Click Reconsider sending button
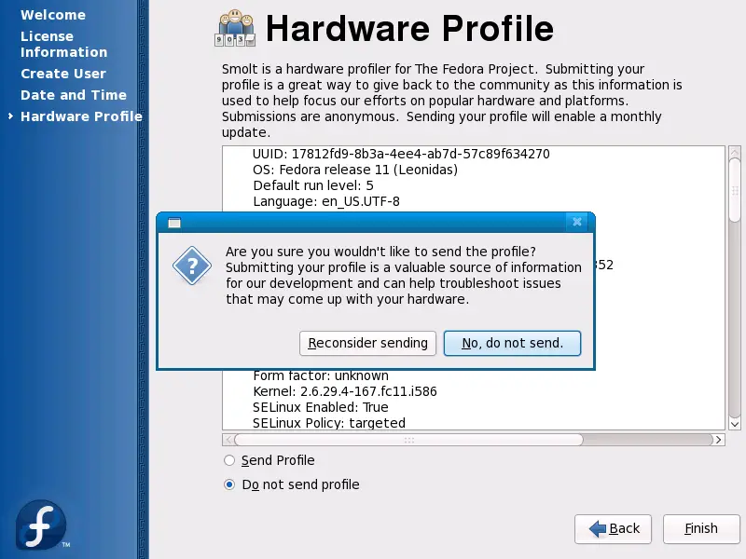Viewport: 746px width, 559px height. (x=367, y=343)
